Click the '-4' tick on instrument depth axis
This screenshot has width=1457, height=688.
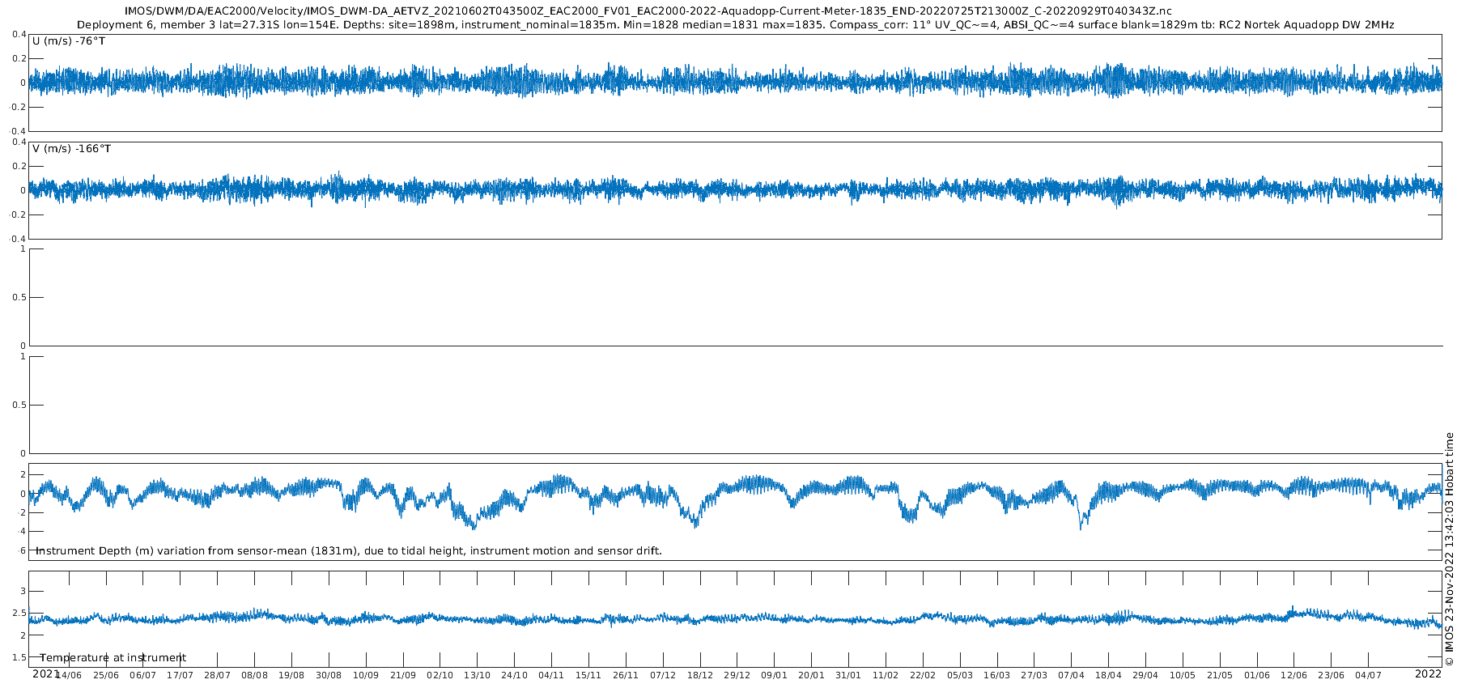click(x=21, y=532)
